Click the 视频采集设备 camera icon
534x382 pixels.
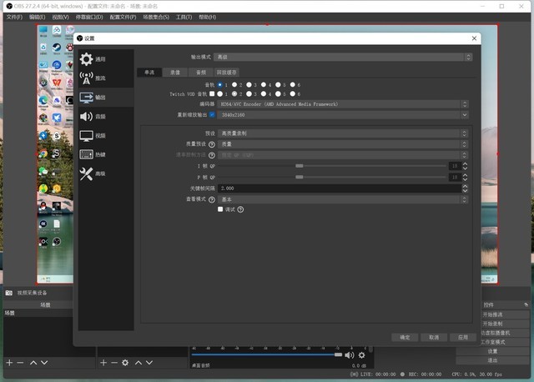[9, 293]
